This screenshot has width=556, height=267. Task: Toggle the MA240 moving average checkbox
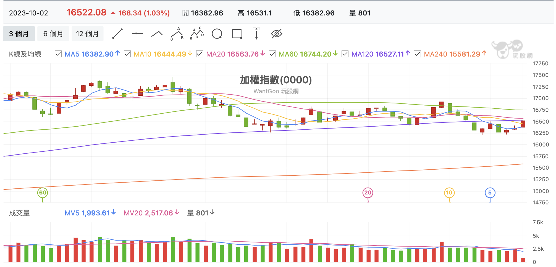(x=417, y=54)
